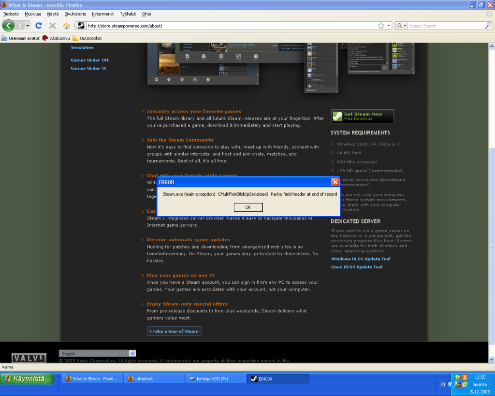The height and width of the screenshot is (396, 495).
Task: Open the Näytä menu
Action: (x=53, y=14)
